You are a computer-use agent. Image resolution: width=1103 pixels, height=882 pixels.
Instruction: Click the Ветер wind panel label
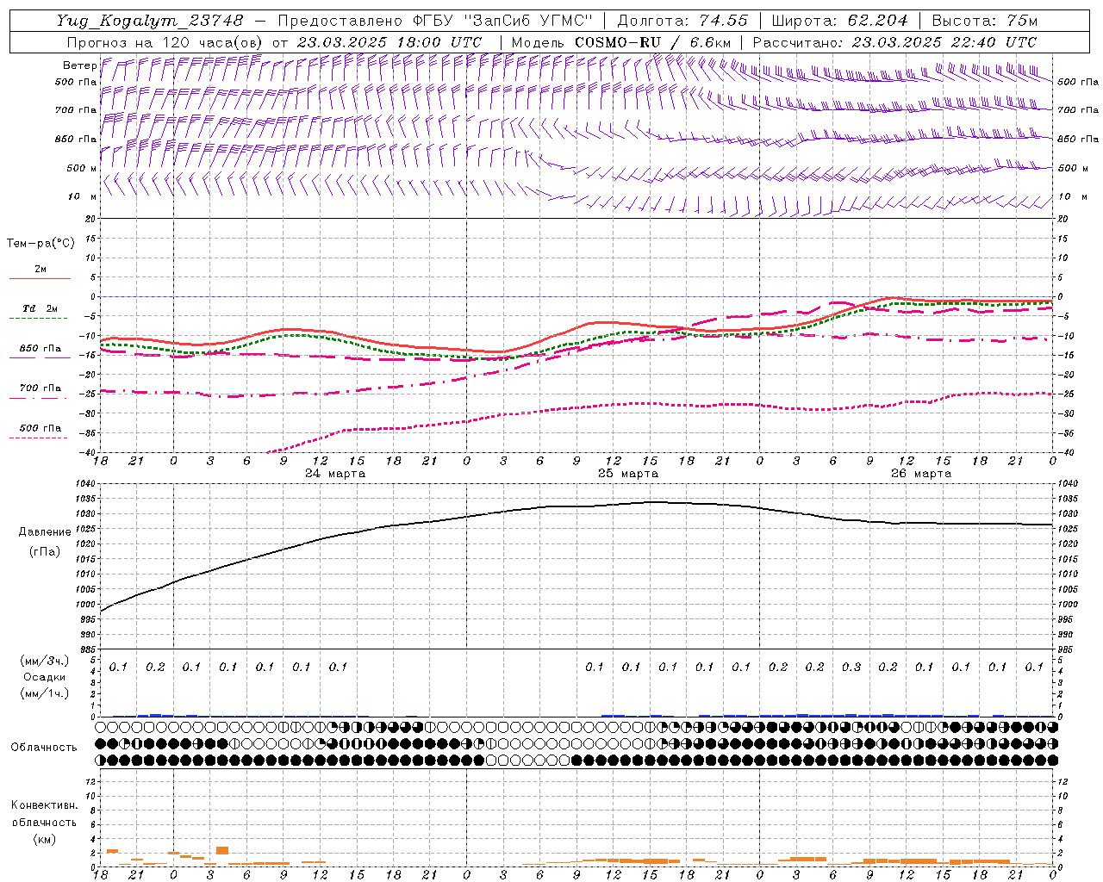pos(79,65)
